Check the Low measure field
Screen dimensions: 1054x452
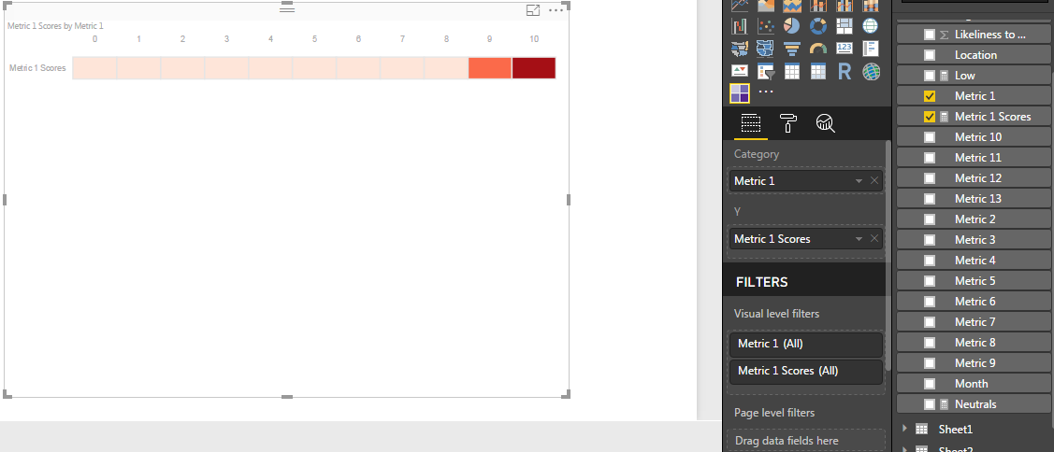930,76
